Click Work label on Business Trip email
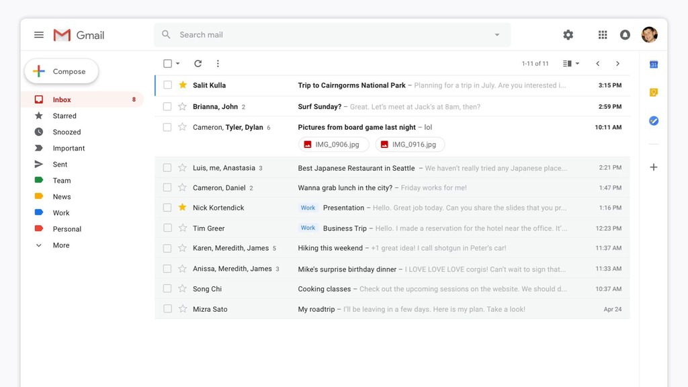 pos(308,228)
